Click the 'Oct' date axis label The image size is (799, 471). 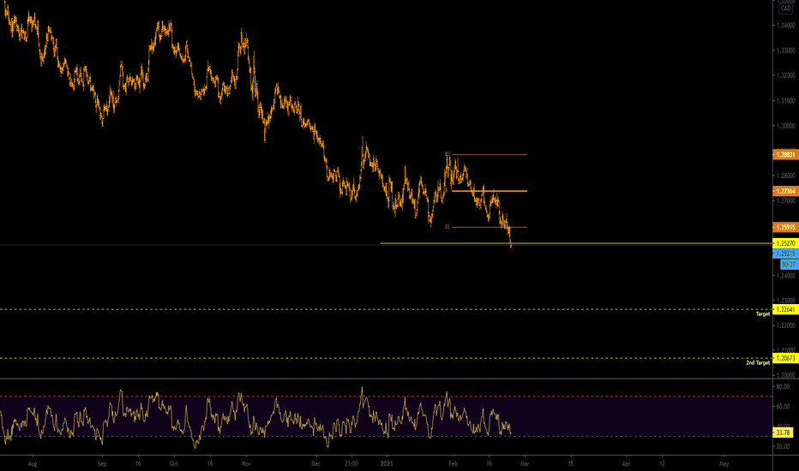click(x=174, y=464)
